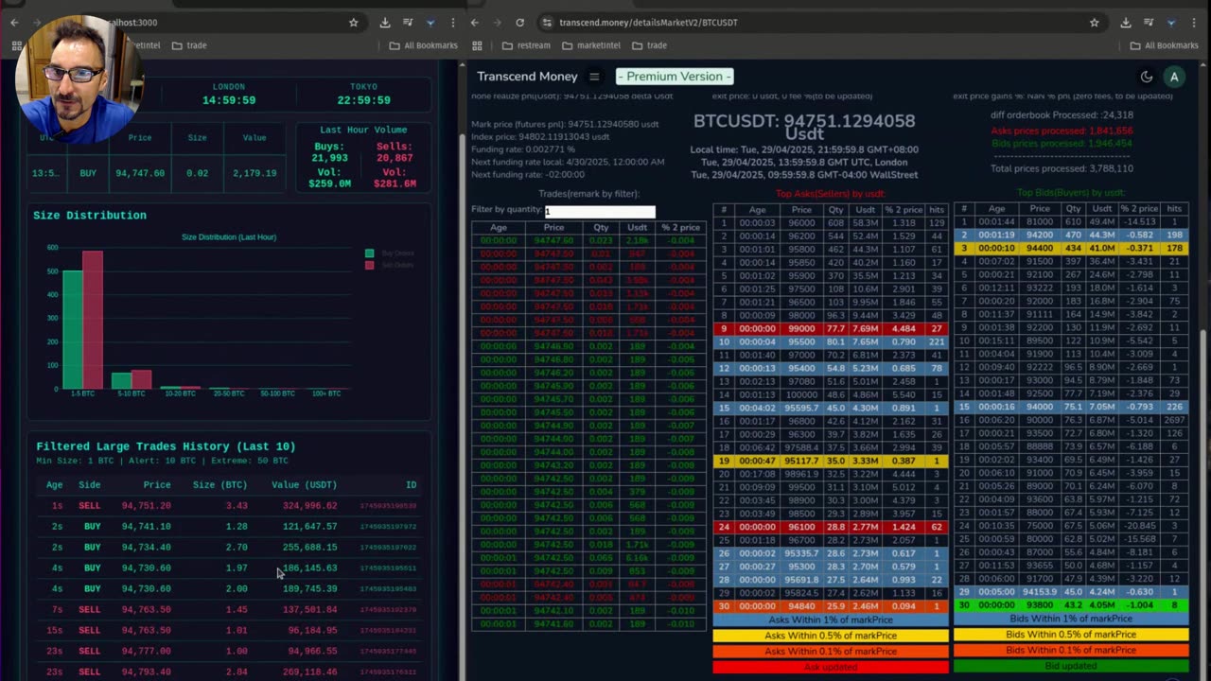The image size is (1211, 681).
Task: Select yellow ask row 19 priced 95117.7
Action: (x=830, y=461)
